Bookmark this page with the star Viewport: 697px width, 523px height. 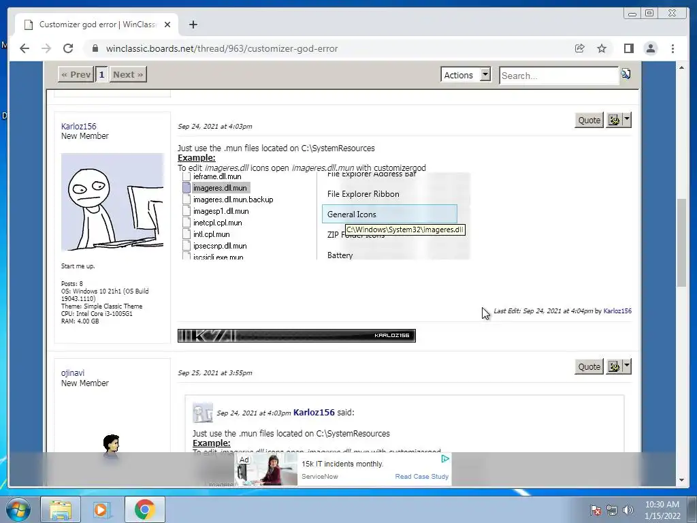click(x=602, y=48)
